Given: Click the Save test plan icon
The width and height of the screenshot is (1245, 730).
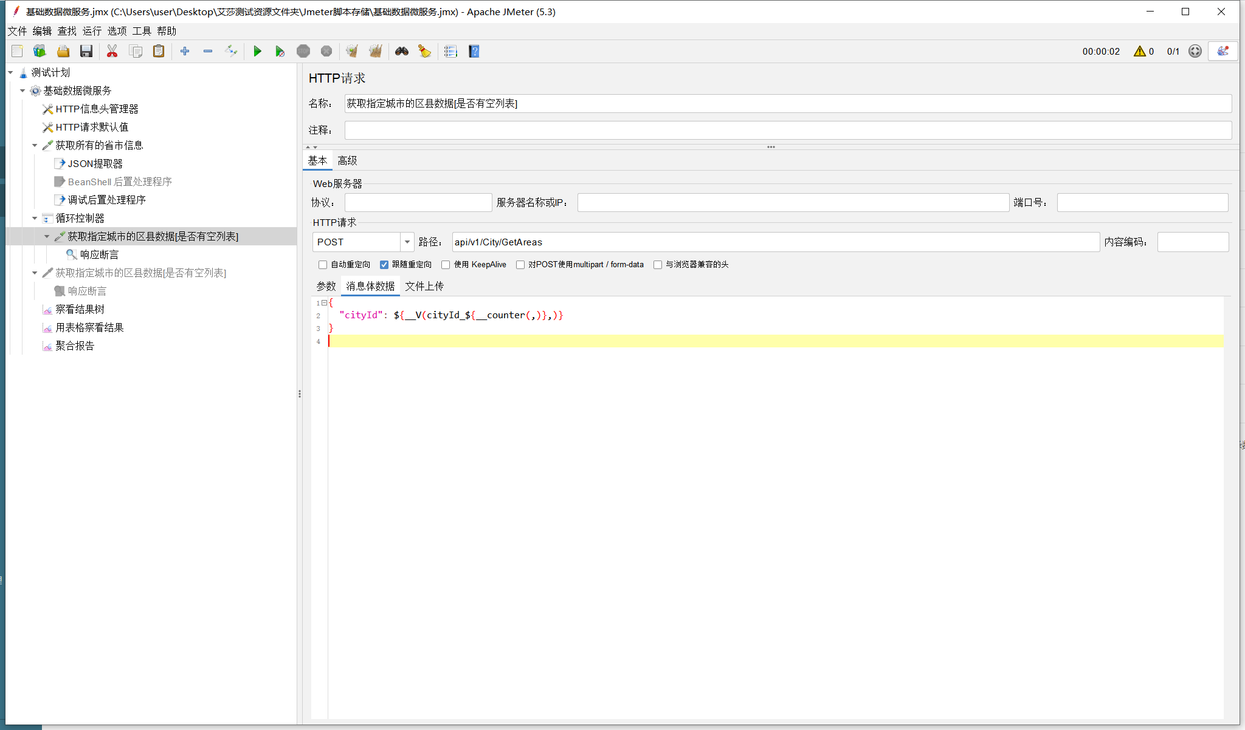Looking at the screenshot, I should point(86,52).
